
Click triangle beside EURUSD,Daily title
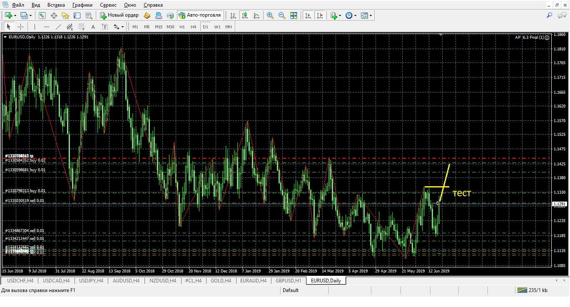5,37
